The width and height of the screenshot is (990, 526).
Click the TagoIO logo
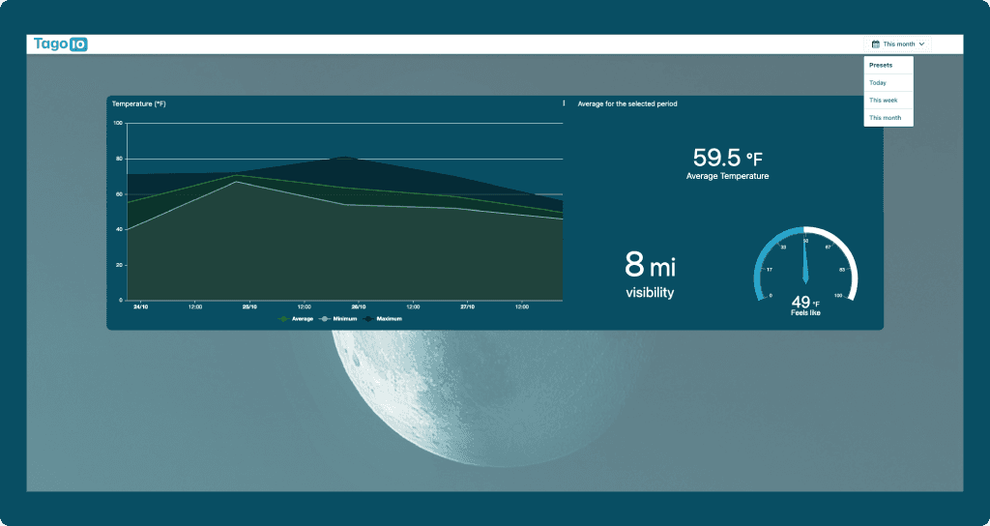click(x=61, y=44)
